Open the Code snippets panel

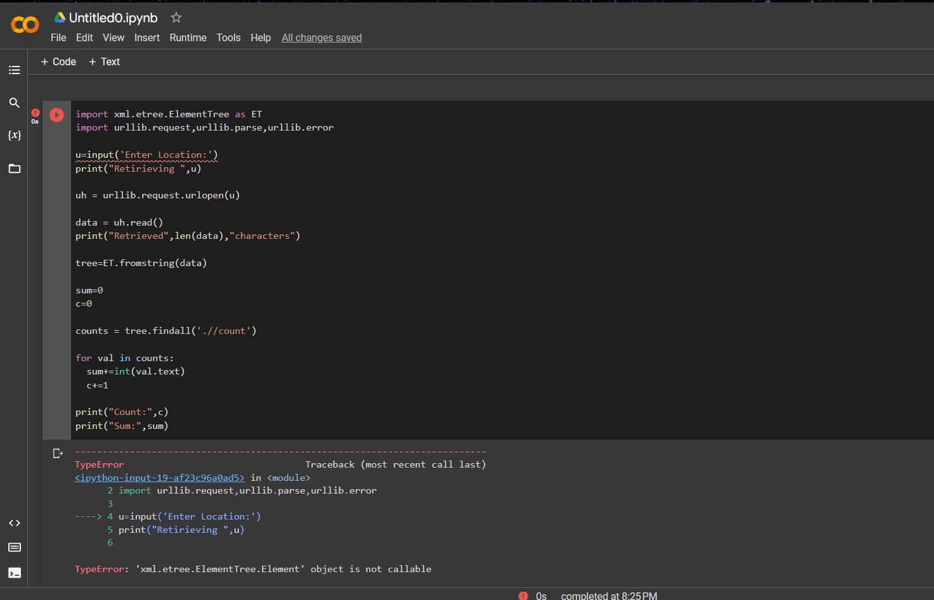tap(14, 523)
